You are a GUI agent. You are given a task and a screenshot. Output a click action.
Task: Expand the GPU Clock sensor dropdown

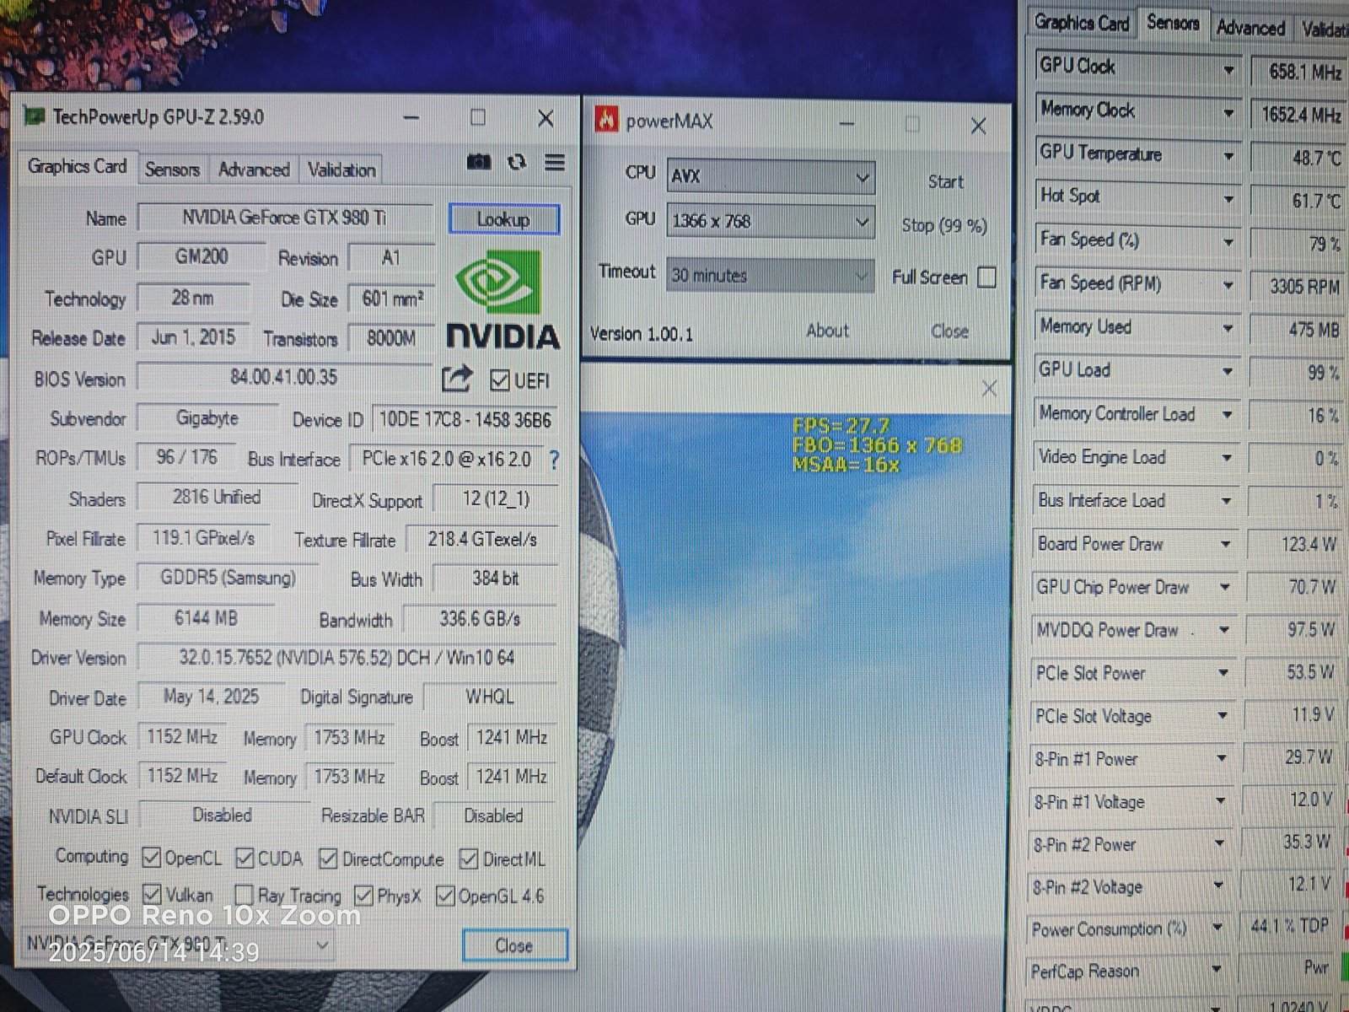[1228, 70]
